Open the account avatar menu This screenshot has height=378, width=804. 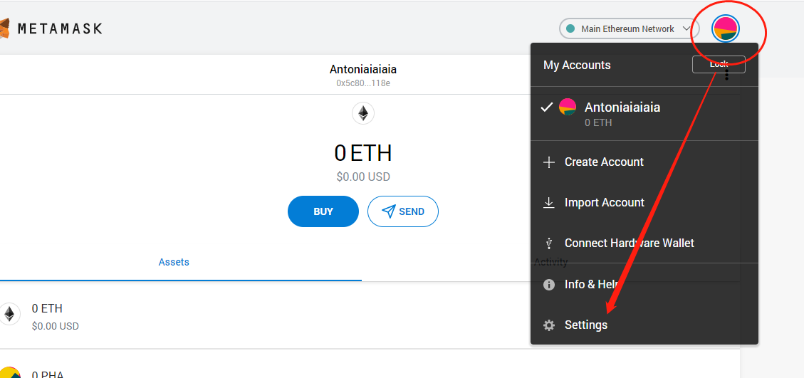coord(726,28)
